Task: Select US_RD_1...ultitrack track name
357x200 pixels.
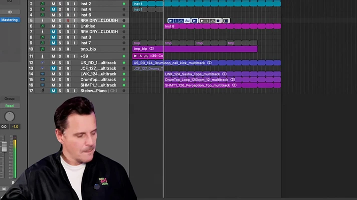Action: click(98, 62)
